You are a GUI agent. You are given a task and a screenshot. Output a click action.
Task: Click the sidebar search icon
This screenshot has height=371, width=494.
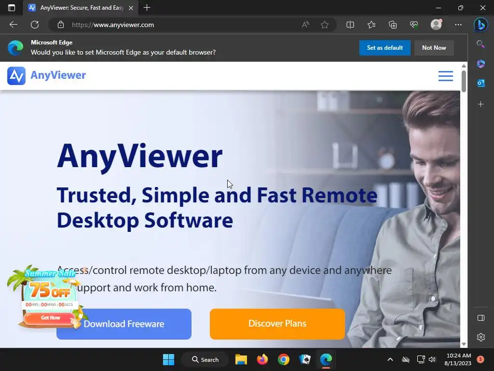click(x=480, y=44)
